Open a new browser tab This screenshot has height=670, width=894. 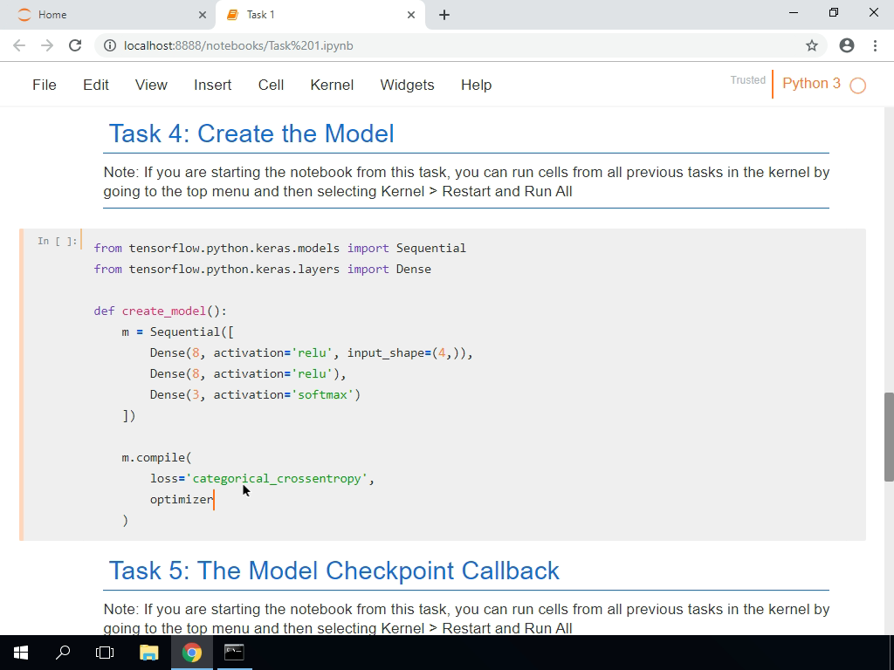[445, 14]
